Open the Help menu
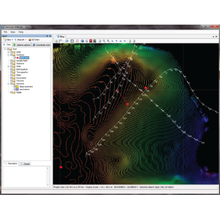 pos(20,32)
